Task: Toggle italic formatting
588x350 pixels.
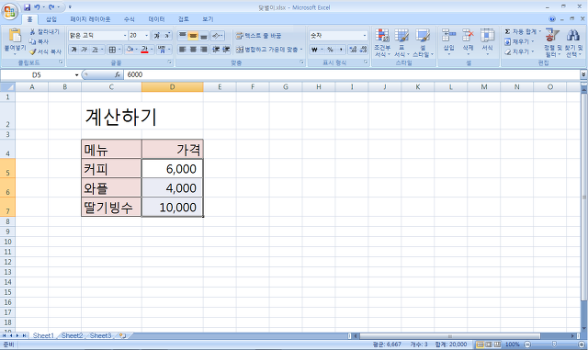Action: (x=85, y=50)
